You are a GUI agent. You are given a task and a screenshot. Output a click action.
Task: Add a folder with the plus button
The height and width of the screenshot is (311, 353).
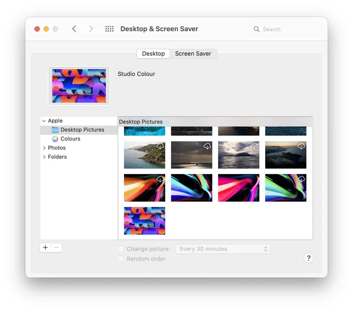pos(45,248)
